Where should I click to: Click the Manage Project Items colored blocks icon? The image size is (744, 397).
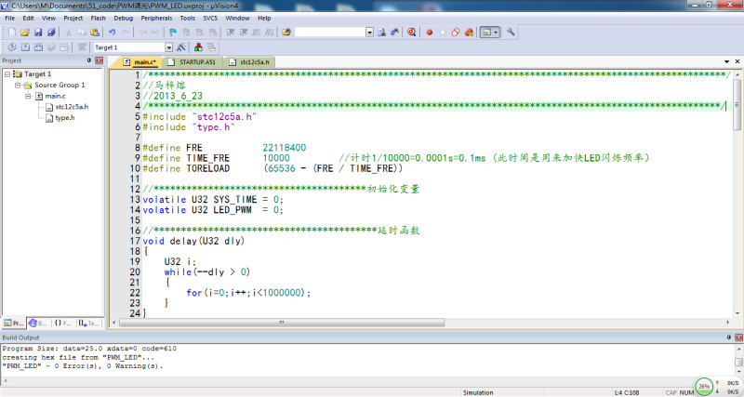[x=196, y=46]
